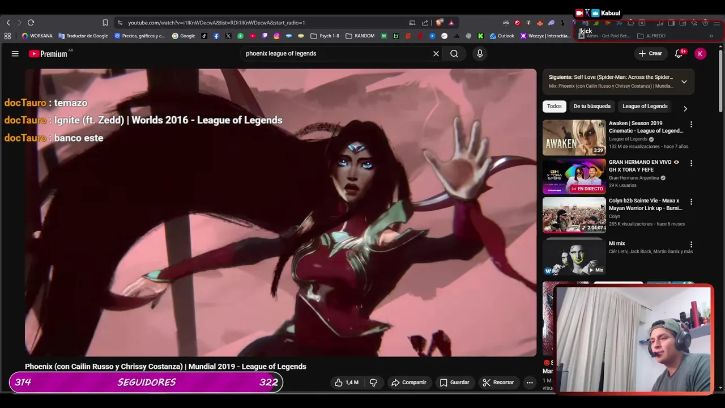The image size is (725, 408).
Task: Open the Google bookmark
Action: pos(184,36)
